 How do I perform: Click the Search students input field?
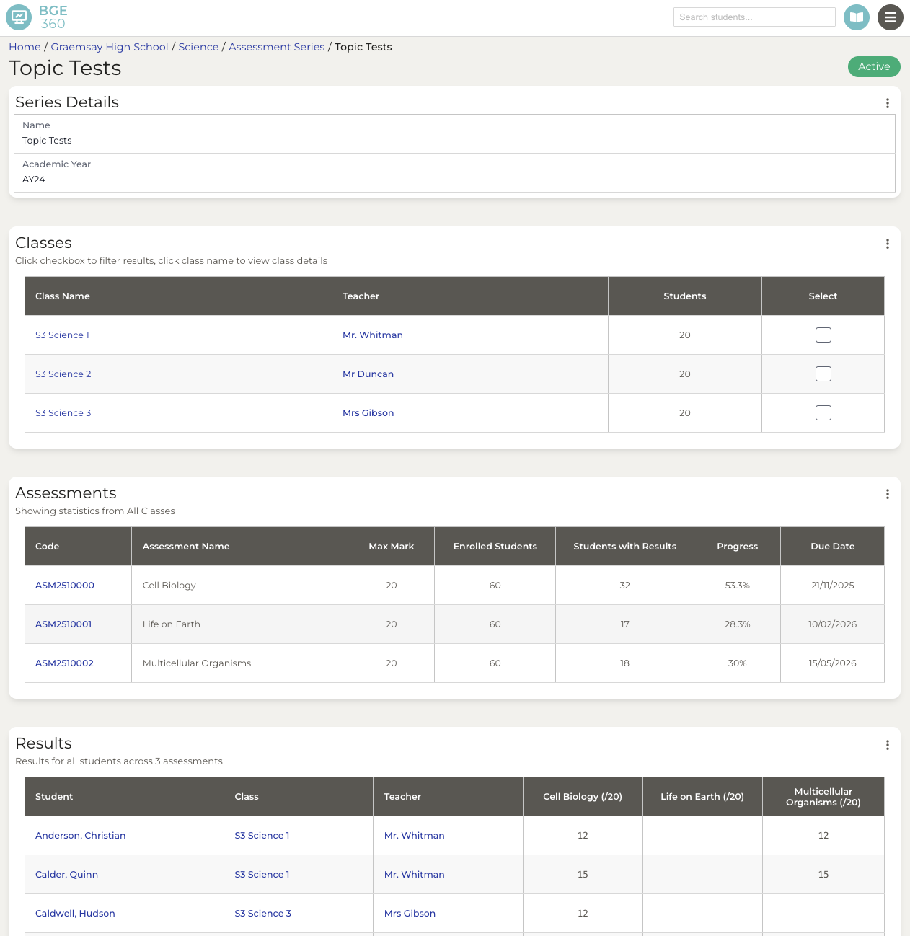tap(754, 17)
